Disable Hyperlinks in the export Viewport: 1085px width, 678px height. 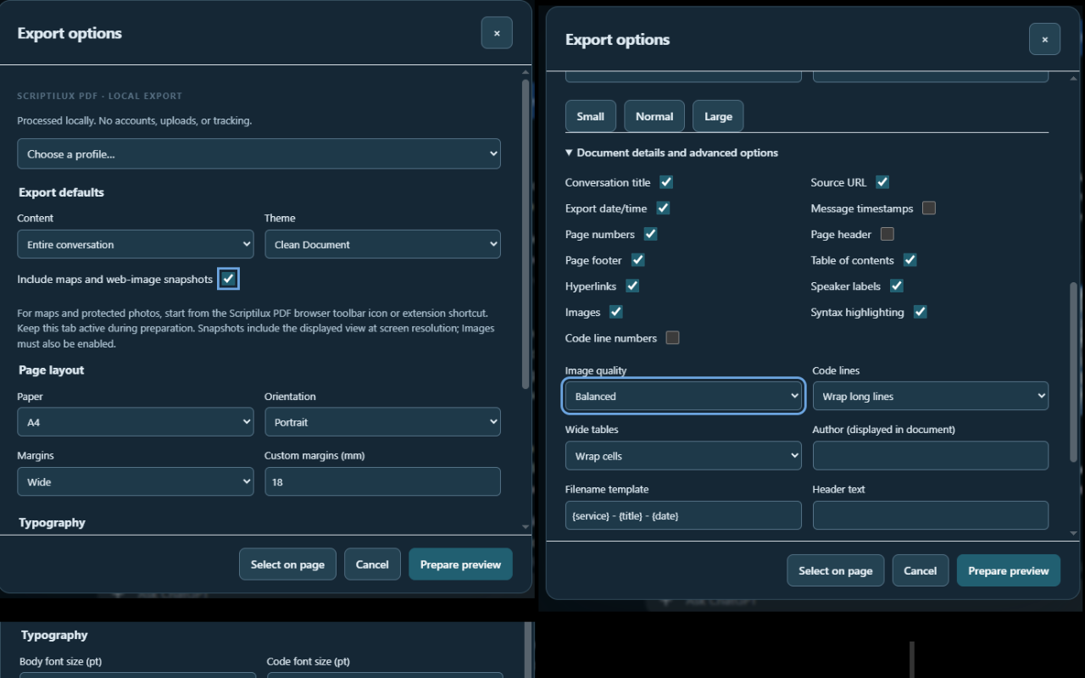[x=632, y=286]
